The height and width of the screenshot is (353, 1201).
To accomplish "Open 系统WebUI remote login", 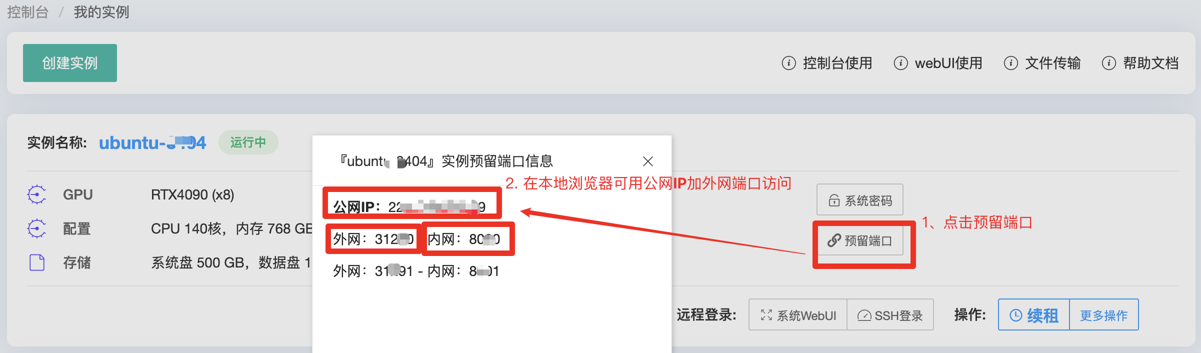I will (798, 315).
